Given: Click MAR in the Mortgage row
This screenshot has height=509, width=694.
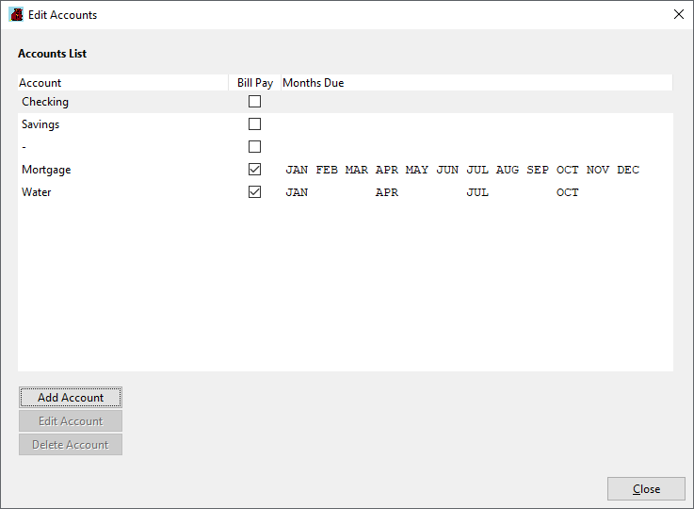Looking at the screenshot, I should [x=357, y=170].
